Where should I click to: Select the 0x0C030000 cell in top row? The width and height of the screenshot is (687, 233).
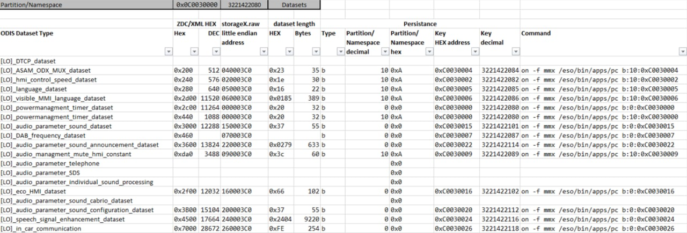click(197, 5)
